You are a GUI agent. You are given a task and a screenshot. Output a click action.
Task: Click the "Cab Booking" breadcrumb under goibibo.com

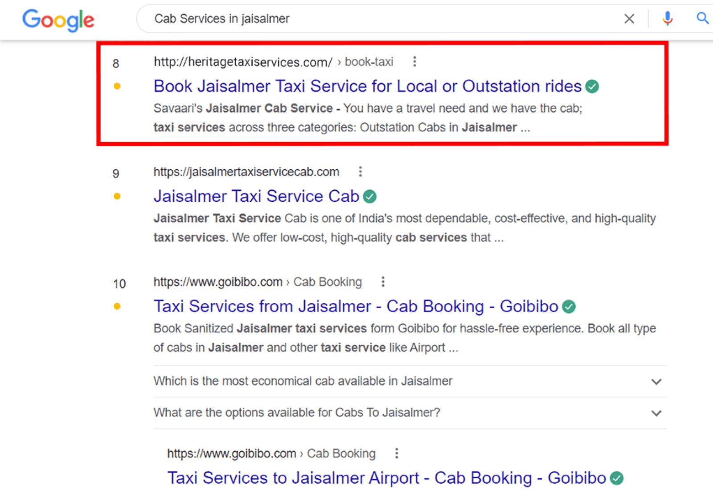[327, 282]
